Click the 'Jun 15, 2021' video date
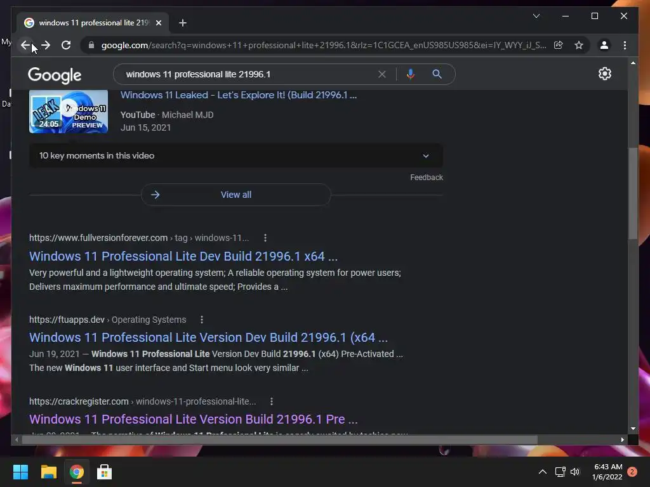The width and height of the screenshot is (650, 487). (x=145, y=127)
